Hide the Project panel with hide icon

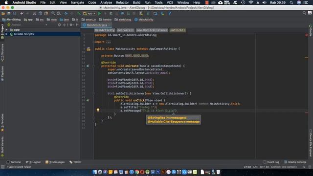[x=77, y=25]
